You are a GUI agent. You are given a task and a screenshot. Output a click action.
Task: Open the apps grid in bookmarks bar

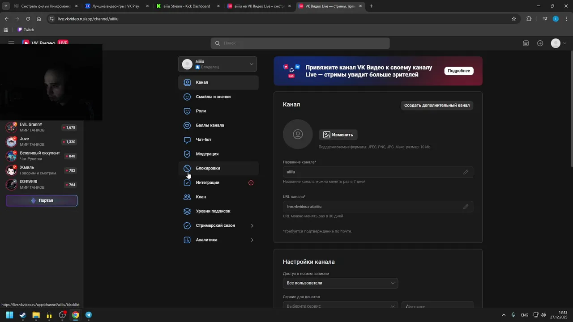[6, 30]
